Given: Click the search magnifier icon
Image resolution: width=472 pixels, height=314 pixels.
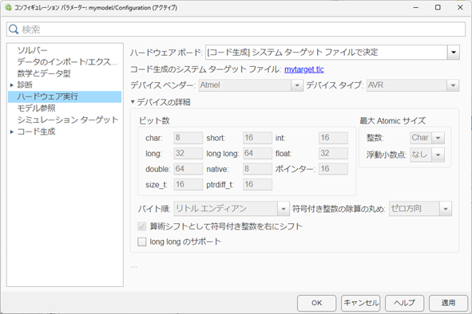Looking at the screenshot, I should (x=14, y=29).
